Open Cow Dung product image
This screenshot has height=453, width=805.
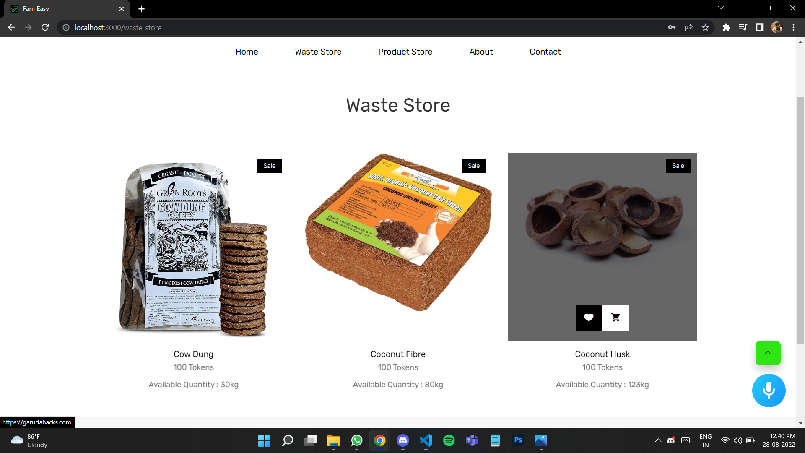pos(194,247)
